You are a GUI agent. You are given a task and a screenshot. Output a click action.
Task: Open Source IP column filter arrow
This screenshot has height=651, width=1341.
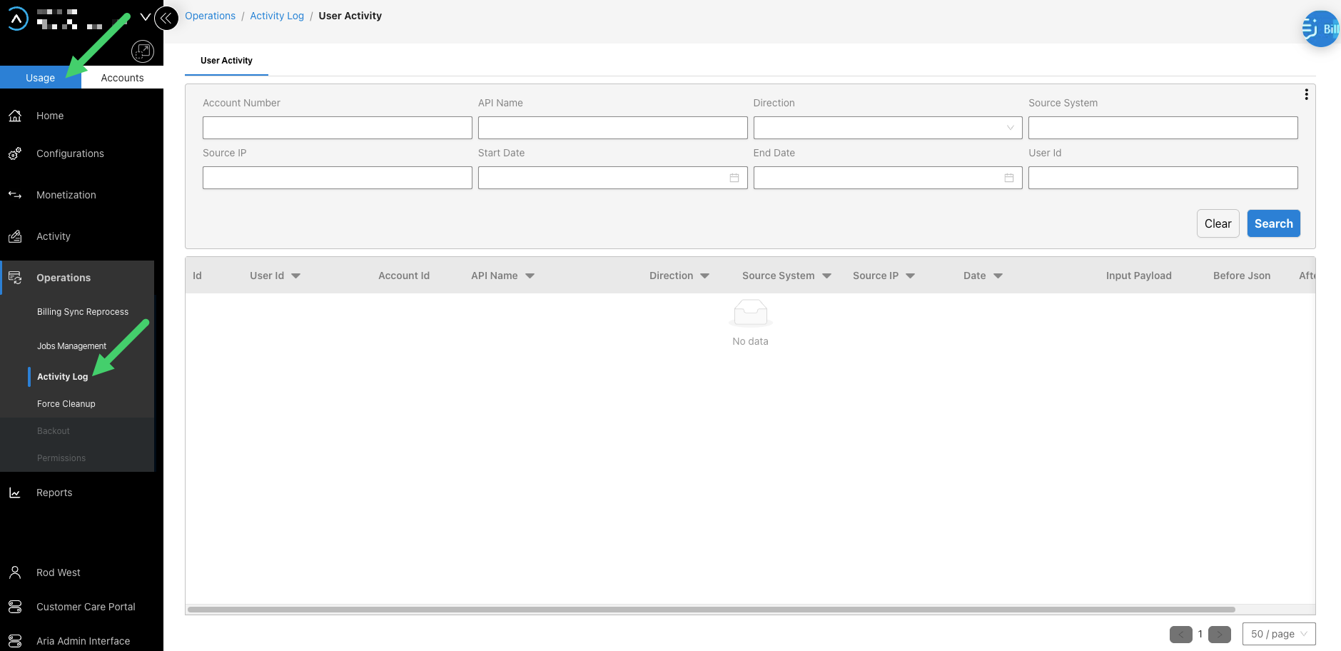point(910,276)
